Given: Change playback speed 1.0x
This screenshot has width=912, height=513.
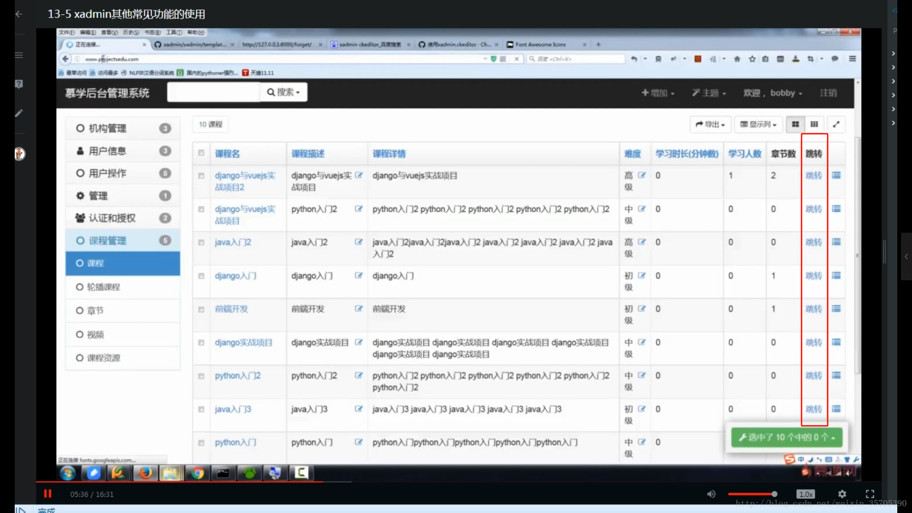Looking at the screenshot, I should 806,494.
